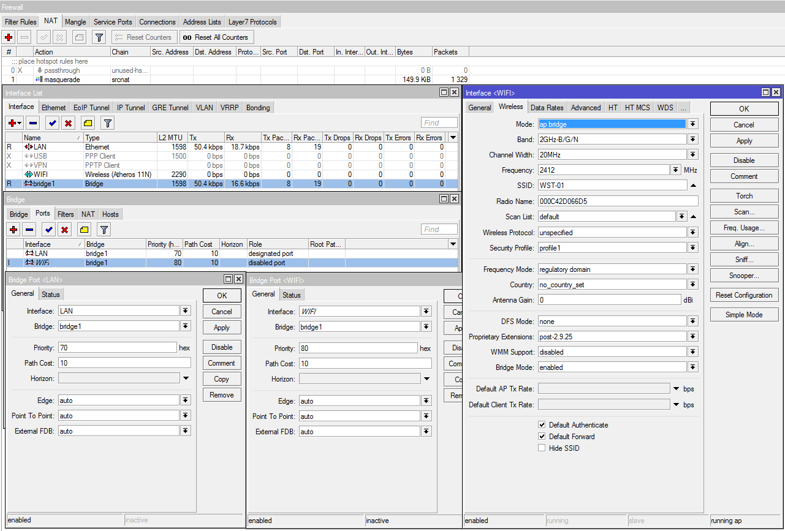785x531 pixels.
Task: Open the Channel Width dropdown
Action: [x=693, y=155]
